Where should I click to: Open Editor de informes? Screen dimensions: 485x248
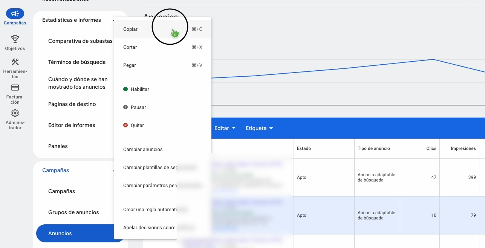(72, 125)
